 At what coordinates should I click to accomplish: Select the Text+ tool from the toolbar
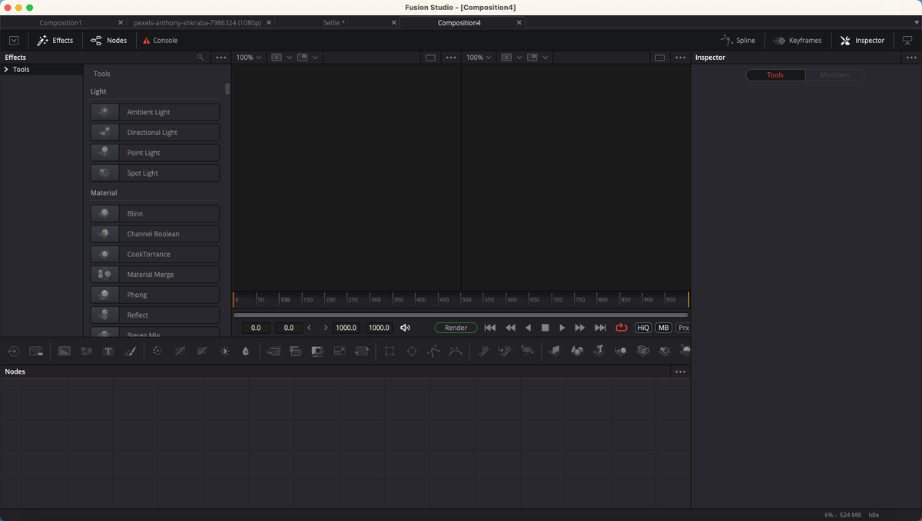(x=108, y=351)
